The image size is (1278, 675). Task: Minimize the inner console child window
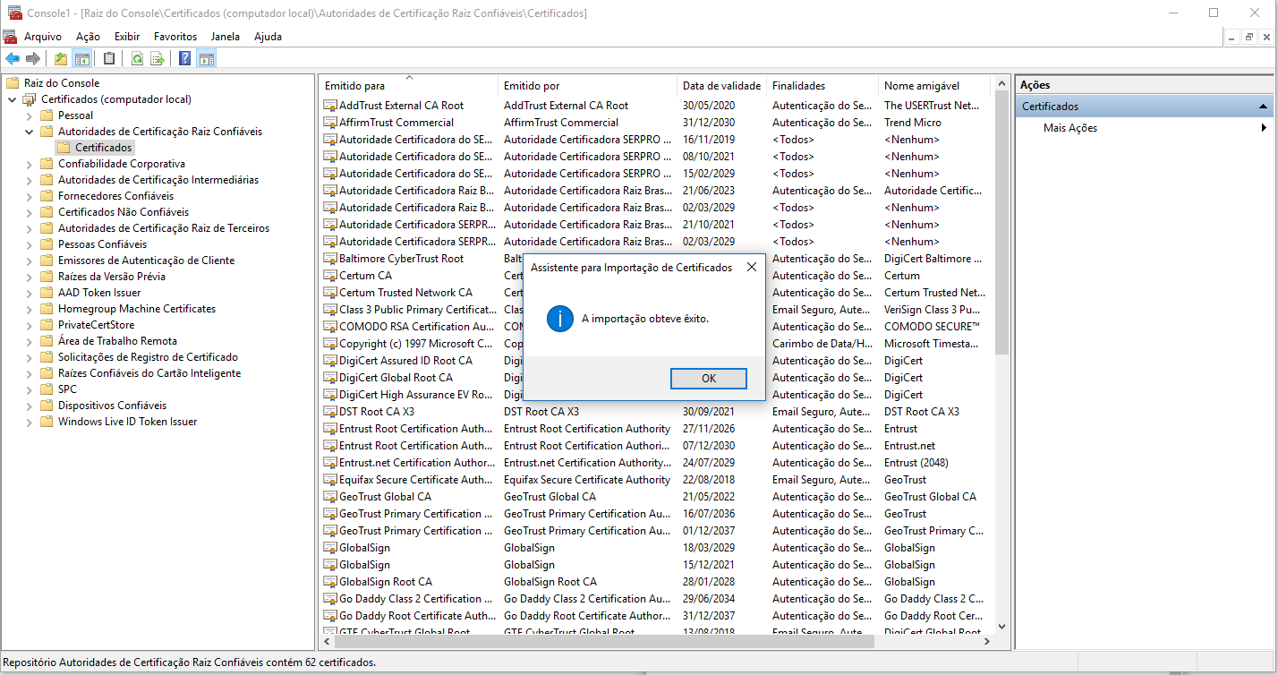[1232, 37]
